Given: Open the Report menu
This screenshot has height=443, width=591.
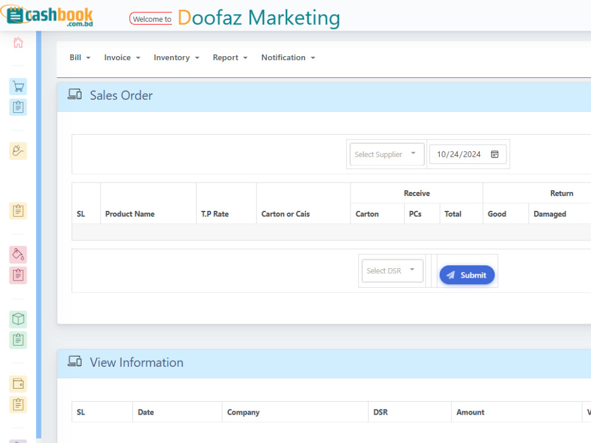Looking at the screenshot, I should pyautogui.click(x=230, y=58).
